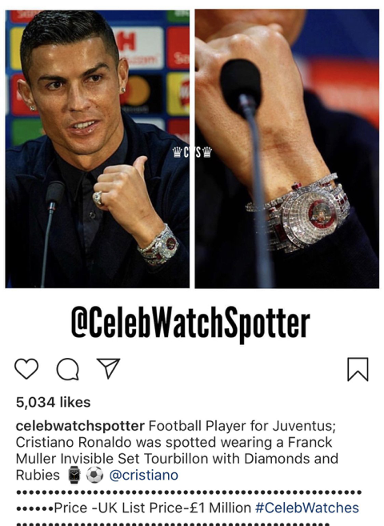Screen dimensions: 384x526
Task: Tap the right close-up watch photo
Action: (x=287, y=149)
